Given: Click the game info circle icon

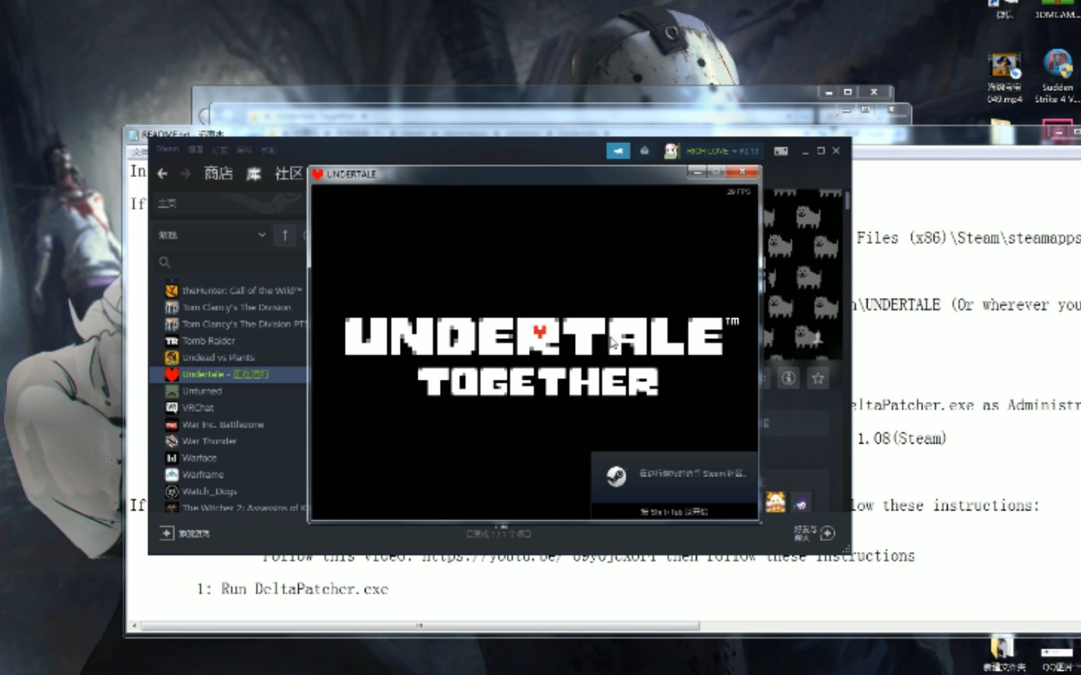Looking at the screenshot, I should click(x=789, y=378).
